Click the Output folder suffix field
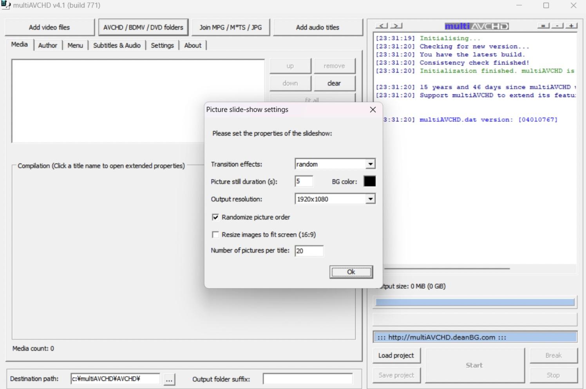The width and height of the screenshot is (586, 389). click(x=307, y=379)
